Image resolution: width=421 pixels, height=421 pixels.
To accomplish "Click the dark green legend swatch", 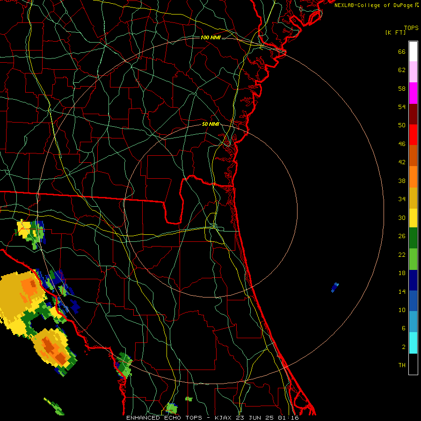I will click(x=413, y=238).
